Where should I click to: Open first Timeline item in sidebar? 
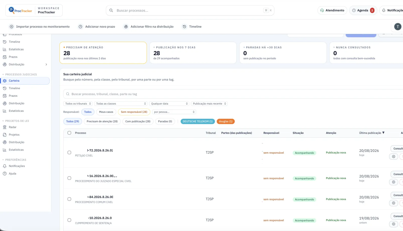pos(14,42)
